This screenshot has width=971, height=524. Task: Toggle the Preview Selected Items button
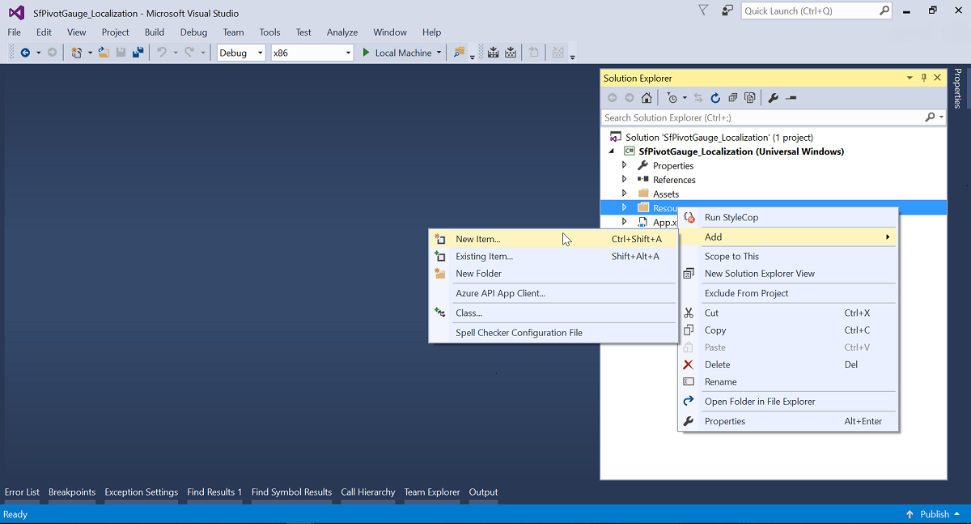(791, 98)
